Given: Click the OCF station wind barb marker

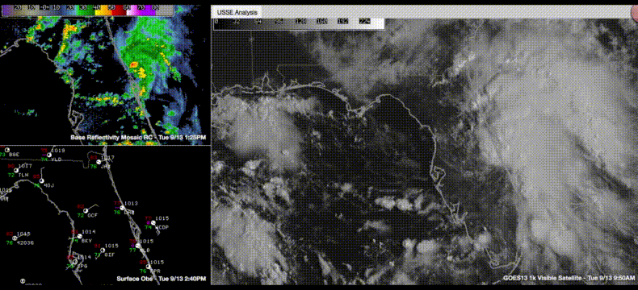Looking at the screenshot, I should tap(86, 210).
